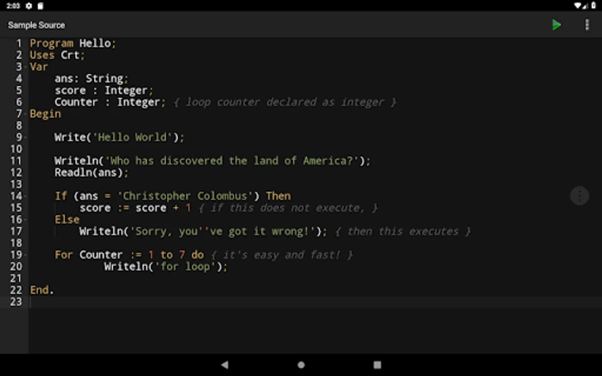This screenshot has height=376, width=602.
Task: Tap 'Crt;' on line 2
Action: click(73, 55)
